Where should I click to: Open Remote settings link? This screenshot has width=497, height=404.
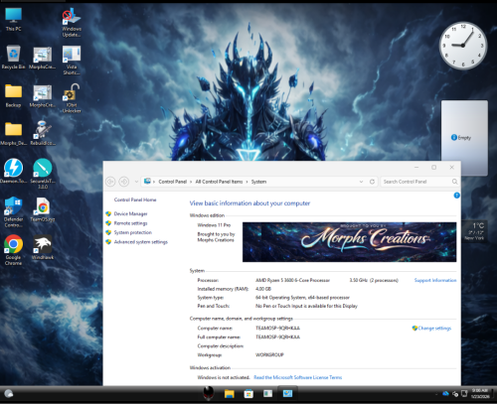[x=131, y=223]
